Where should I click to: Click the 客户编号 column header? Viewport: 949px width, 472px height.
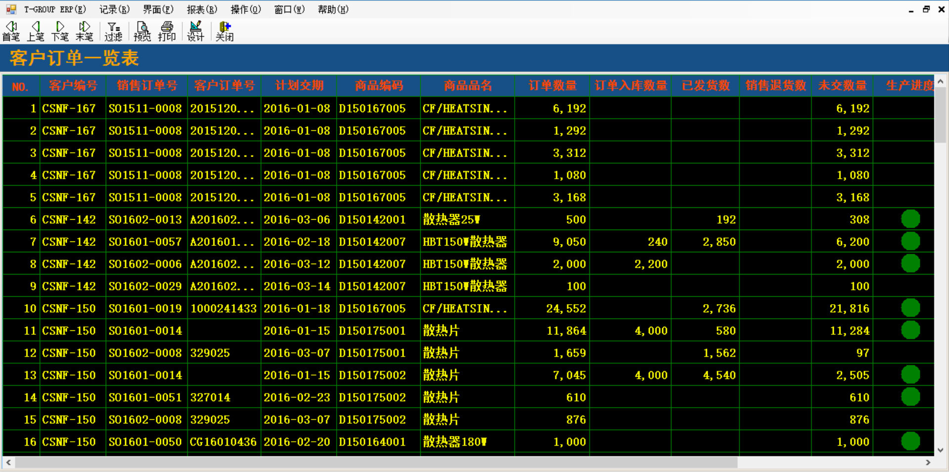point(73,86)
